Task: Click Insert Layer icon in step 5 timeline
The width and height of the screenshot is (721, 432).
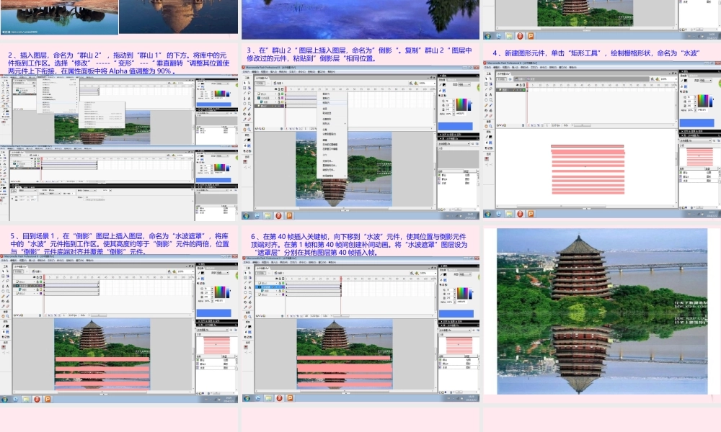Action: coord(14,315)
